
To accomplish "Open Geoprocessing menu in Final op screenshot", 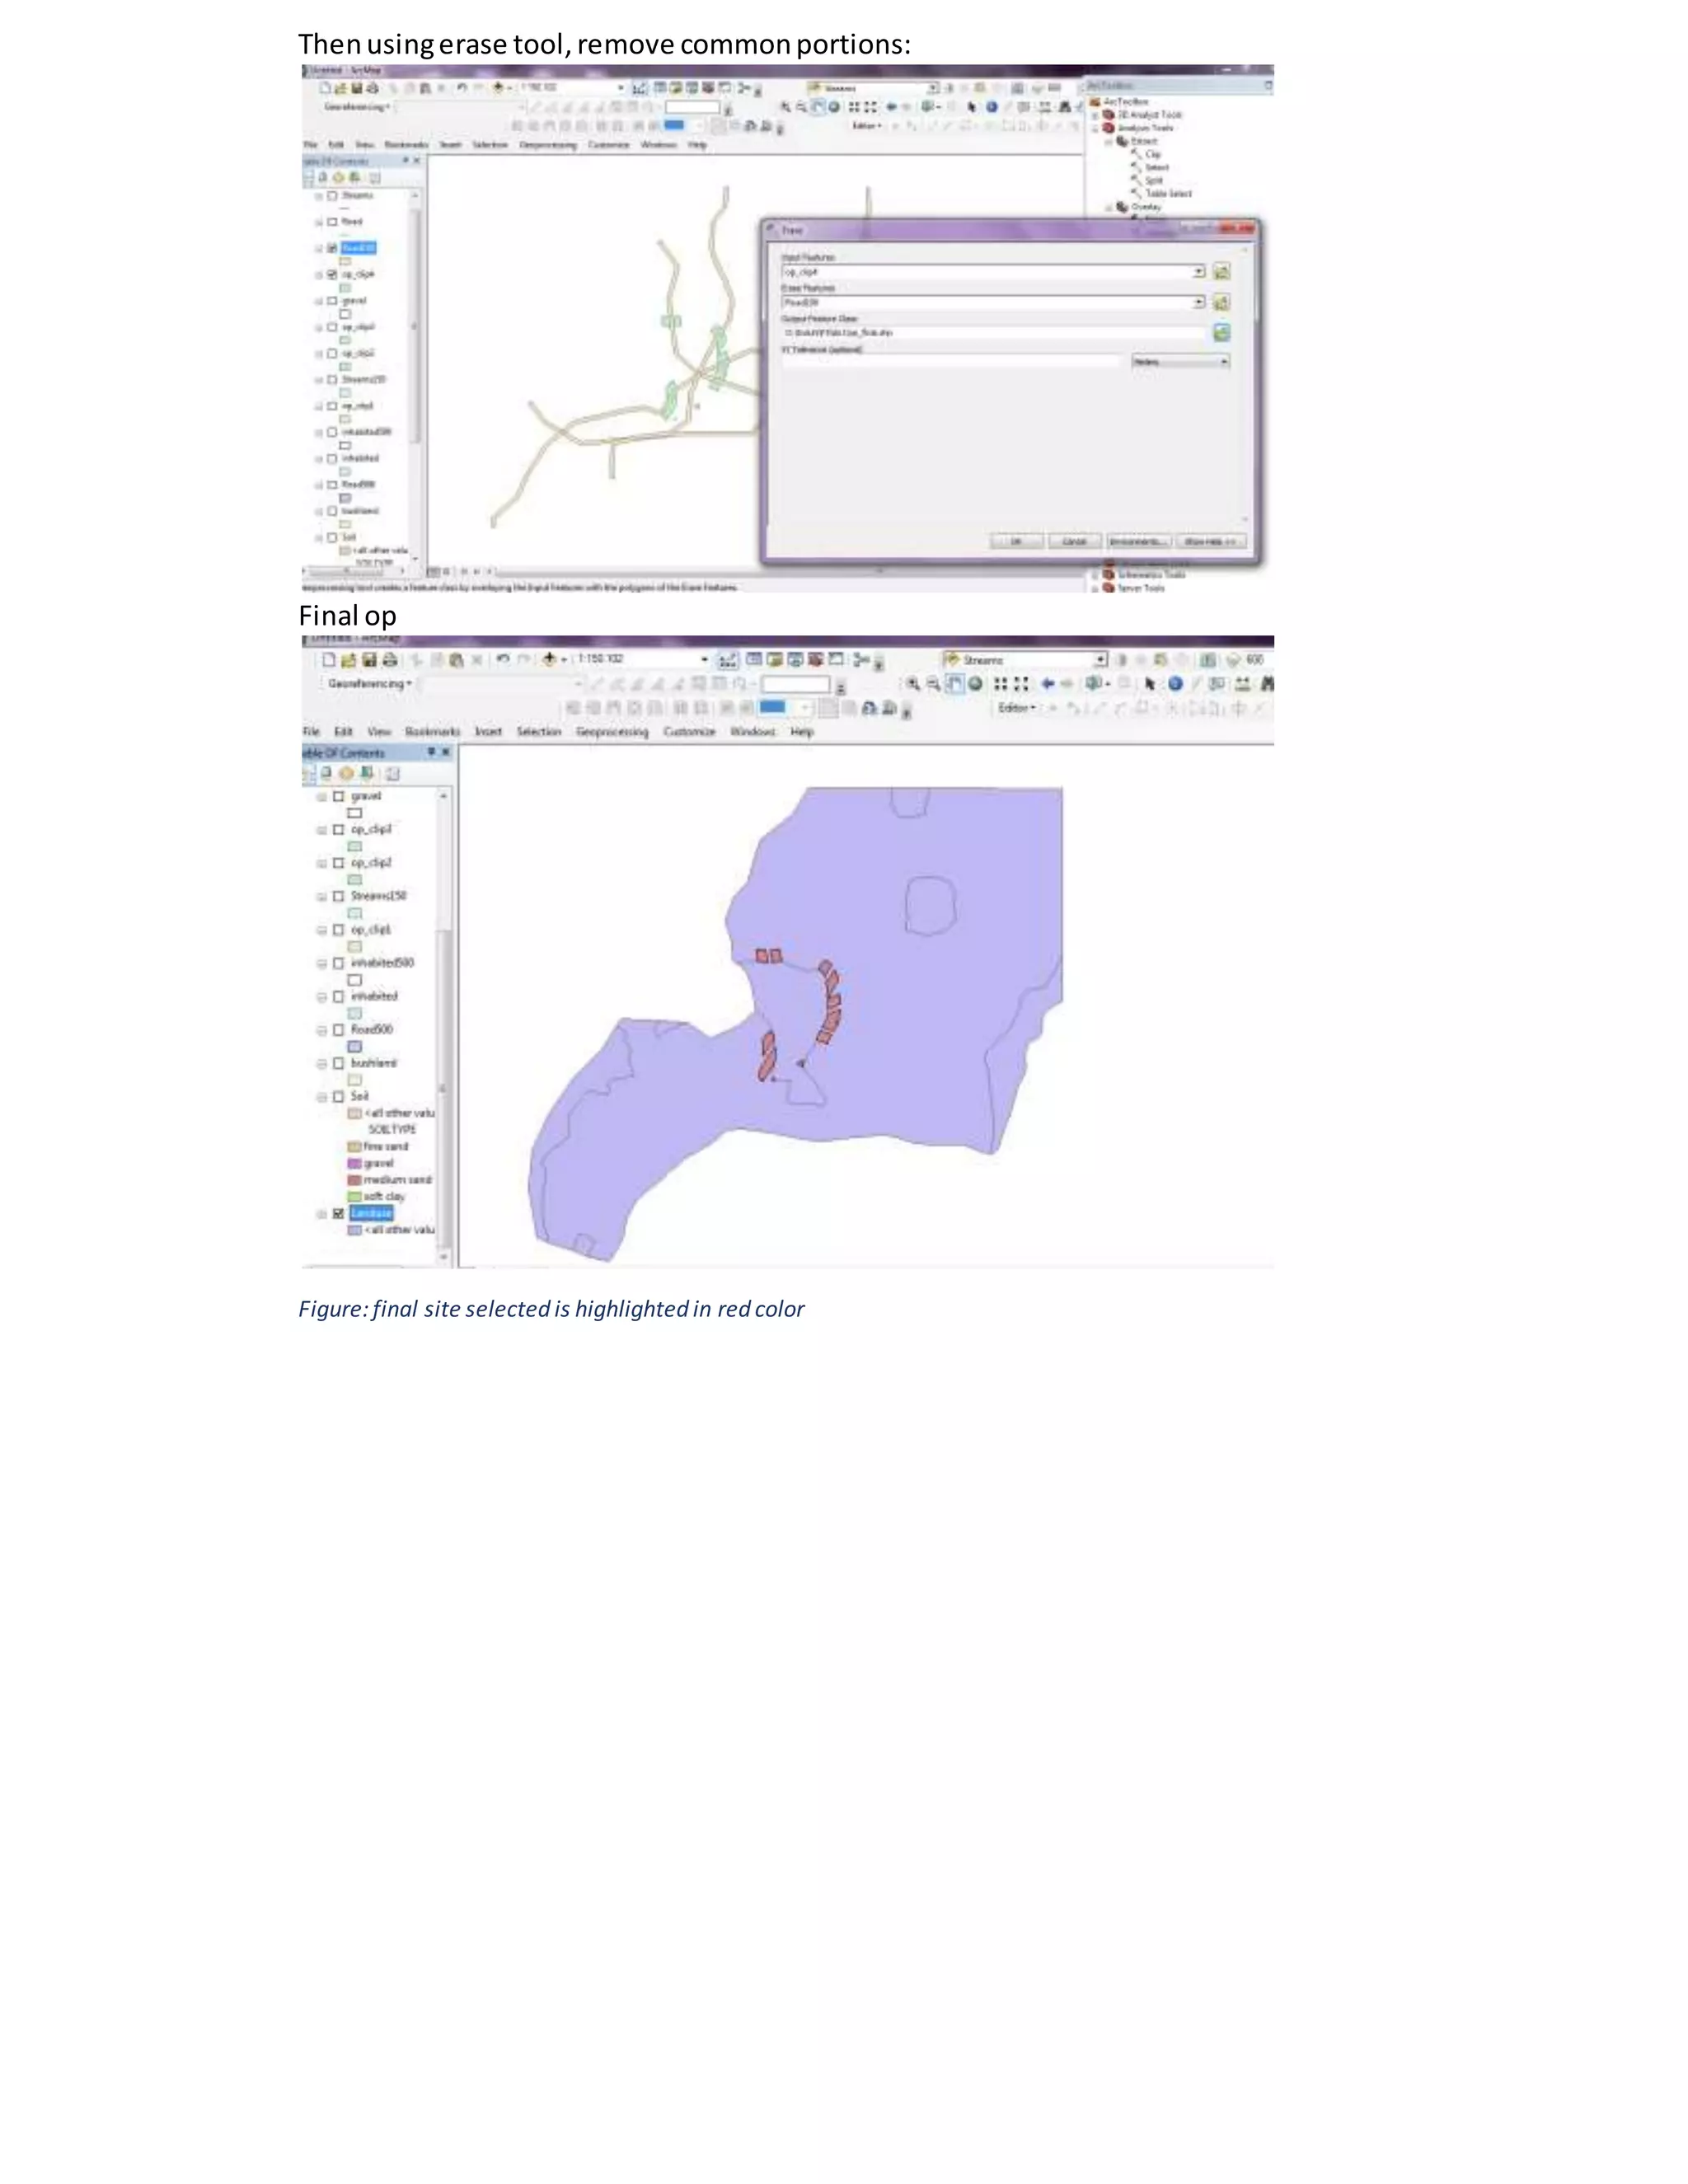I will click(x=612, y=732).
